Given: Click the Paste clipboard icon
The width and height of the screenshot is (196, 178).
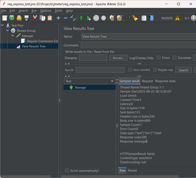Looking at the screenshot, I should pyautogui.click(x=50, y=18).
